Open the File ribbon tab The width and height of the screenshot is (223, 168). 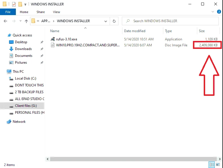coord(8,12)
